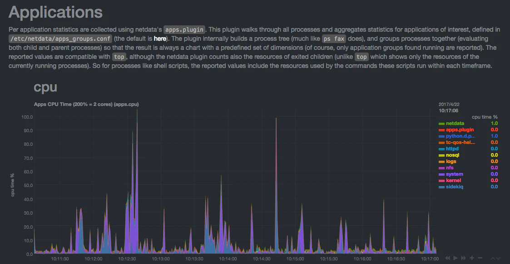The width and height of the screenshot is (510, 264).
Task: Toggle the tc-qos-hel... dimension in the legend
Action: click(x=460, y=142)
